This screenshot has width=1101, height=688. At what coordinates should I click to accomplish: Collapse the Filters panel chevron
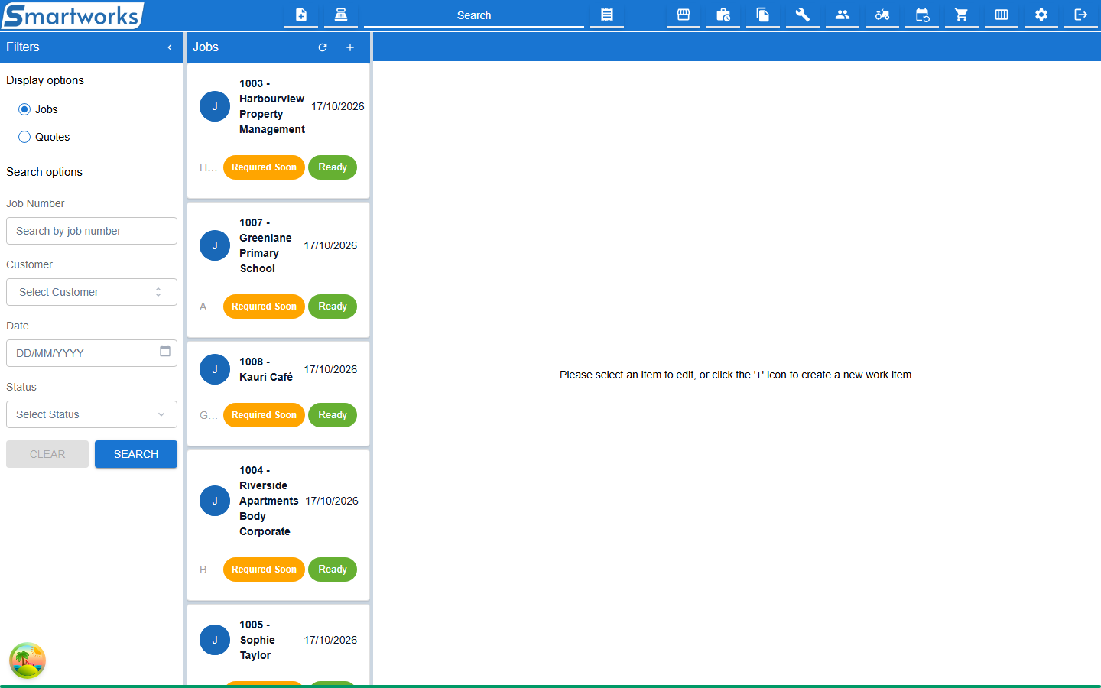(170, 47)
